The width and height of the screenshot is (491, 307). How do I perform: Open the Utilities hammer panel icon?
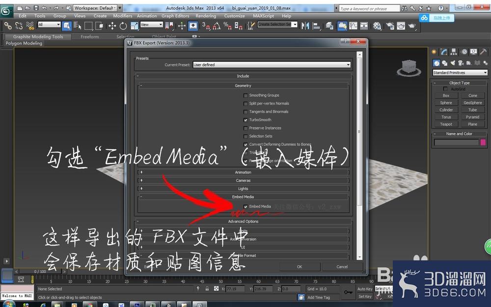coord(484,52)
